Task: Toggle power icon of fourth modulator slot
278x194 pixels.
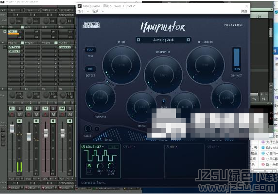Action: pos(209,147)
